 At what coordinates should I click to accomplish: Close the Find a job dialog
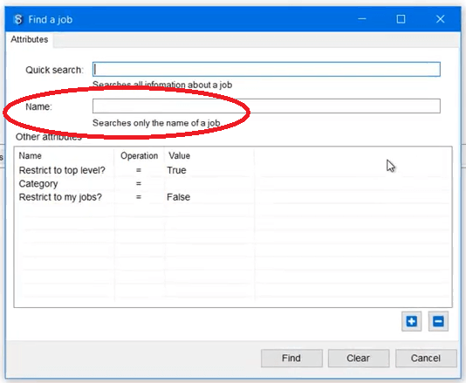(x=440, y=19)
